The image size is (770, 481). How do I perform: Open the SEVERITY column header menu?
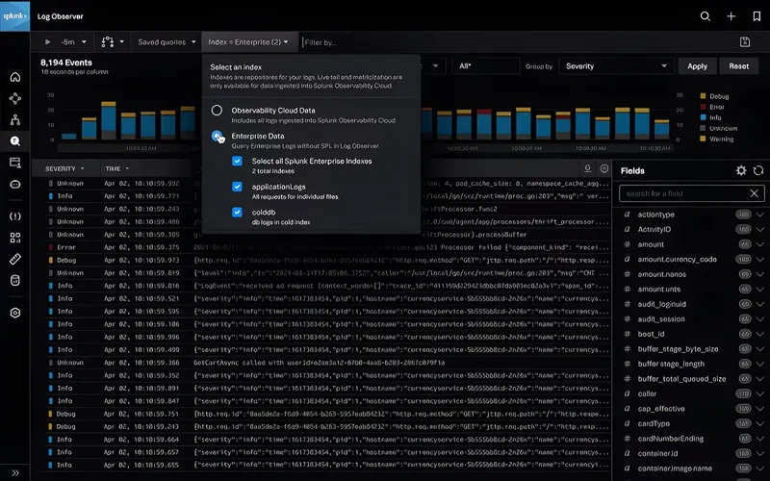click(64, 169)
